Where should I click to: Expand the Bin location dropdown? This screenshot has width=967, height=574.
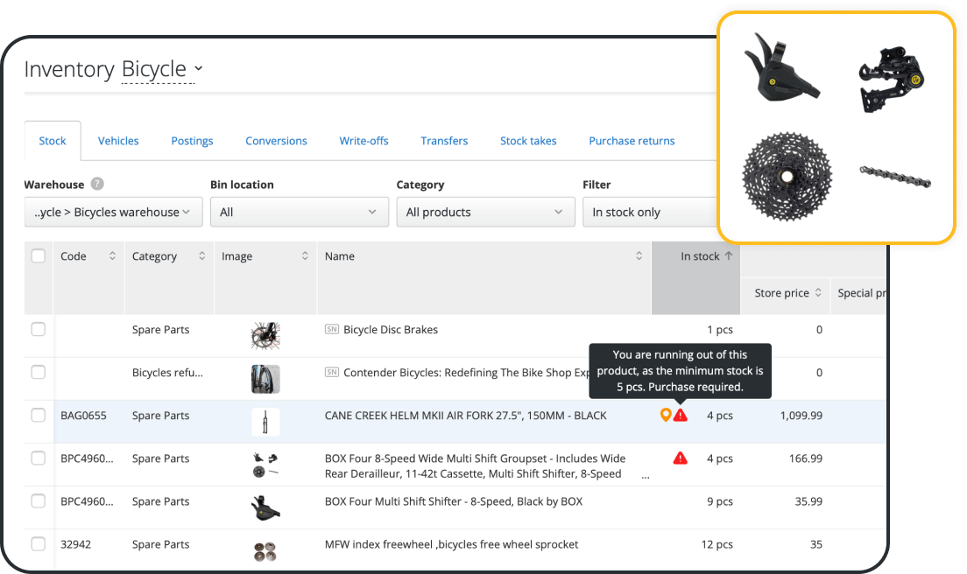[299, 212]
